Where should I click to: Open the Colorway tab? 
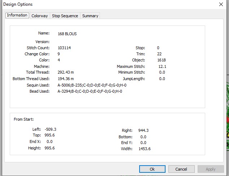(x=40, y=16)
